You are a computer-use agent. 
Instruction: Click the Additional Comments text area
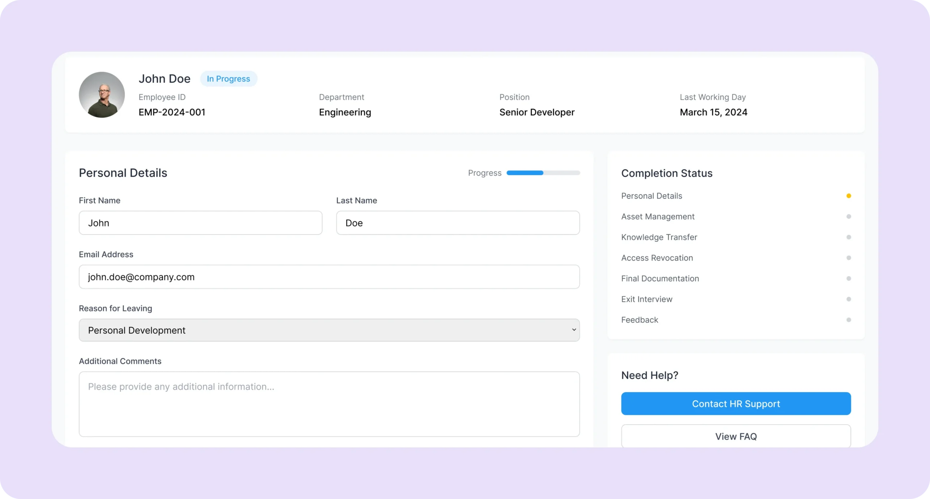coord(329,404)
